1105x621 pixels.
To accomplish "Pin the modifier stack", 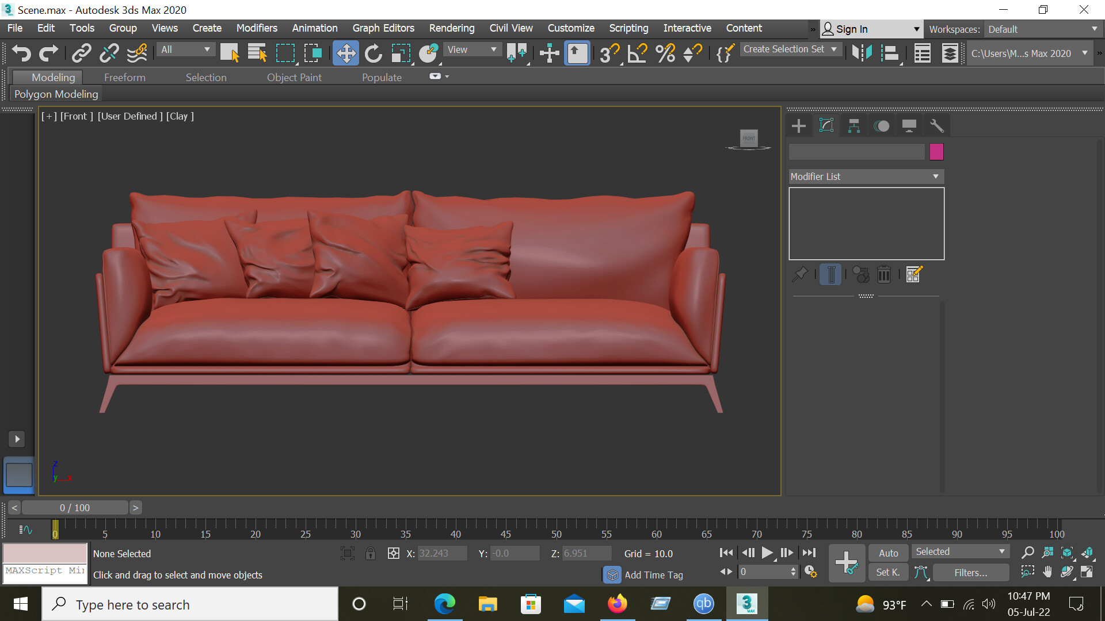I will 800,274.
